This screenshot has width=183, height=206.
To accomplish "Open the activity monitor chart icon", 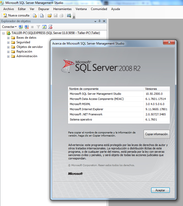I will tap(69, 15).
